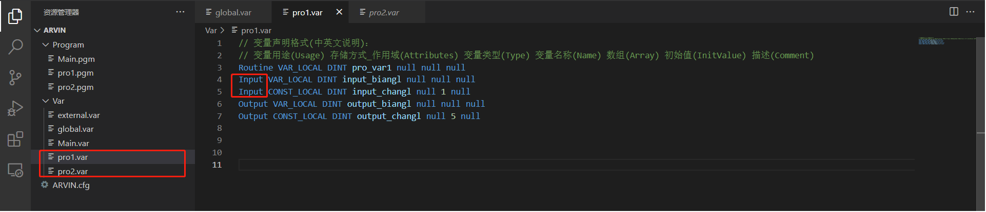Open the Explorer view in activity bar

tap(15, 16)
